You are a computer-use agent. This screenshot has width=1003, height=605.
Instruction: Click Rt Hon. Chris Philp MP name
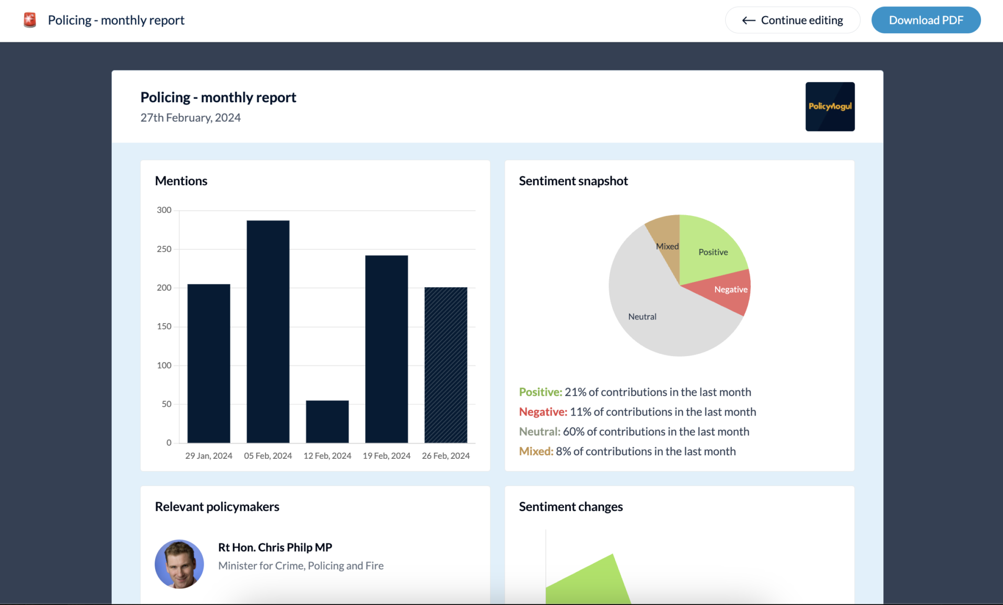(x=275, y=547)
